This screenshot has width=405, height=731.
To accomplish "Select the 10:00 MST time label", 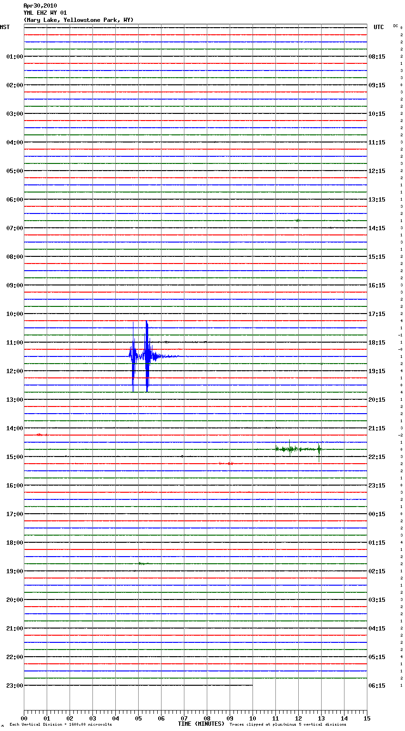I will point(14,314).
